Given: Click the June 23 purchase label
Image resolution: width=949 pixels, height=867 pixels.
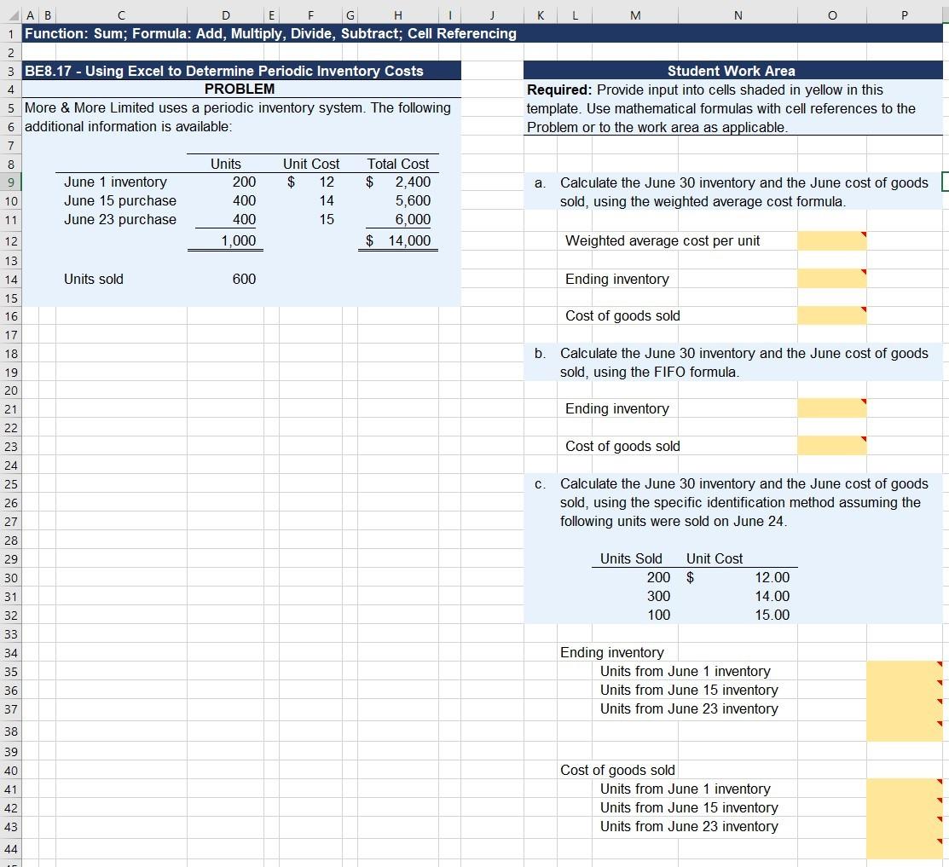Looking at the screenshot, I should pyautogui.click(x=120, y=220).
